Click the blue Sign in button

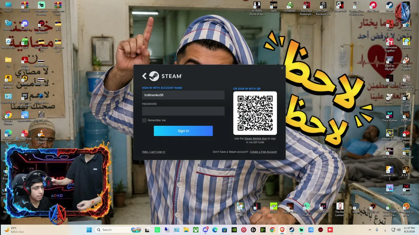coord(183,131)
